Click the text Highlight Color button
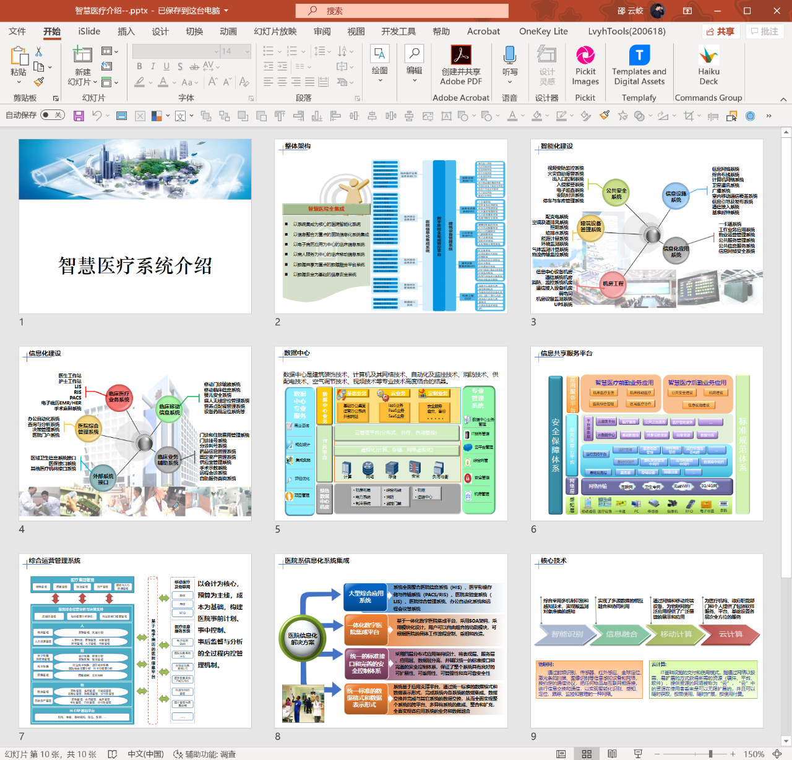Image resolution: width=792 pixels, height=760 pixels. click(140, 82)
